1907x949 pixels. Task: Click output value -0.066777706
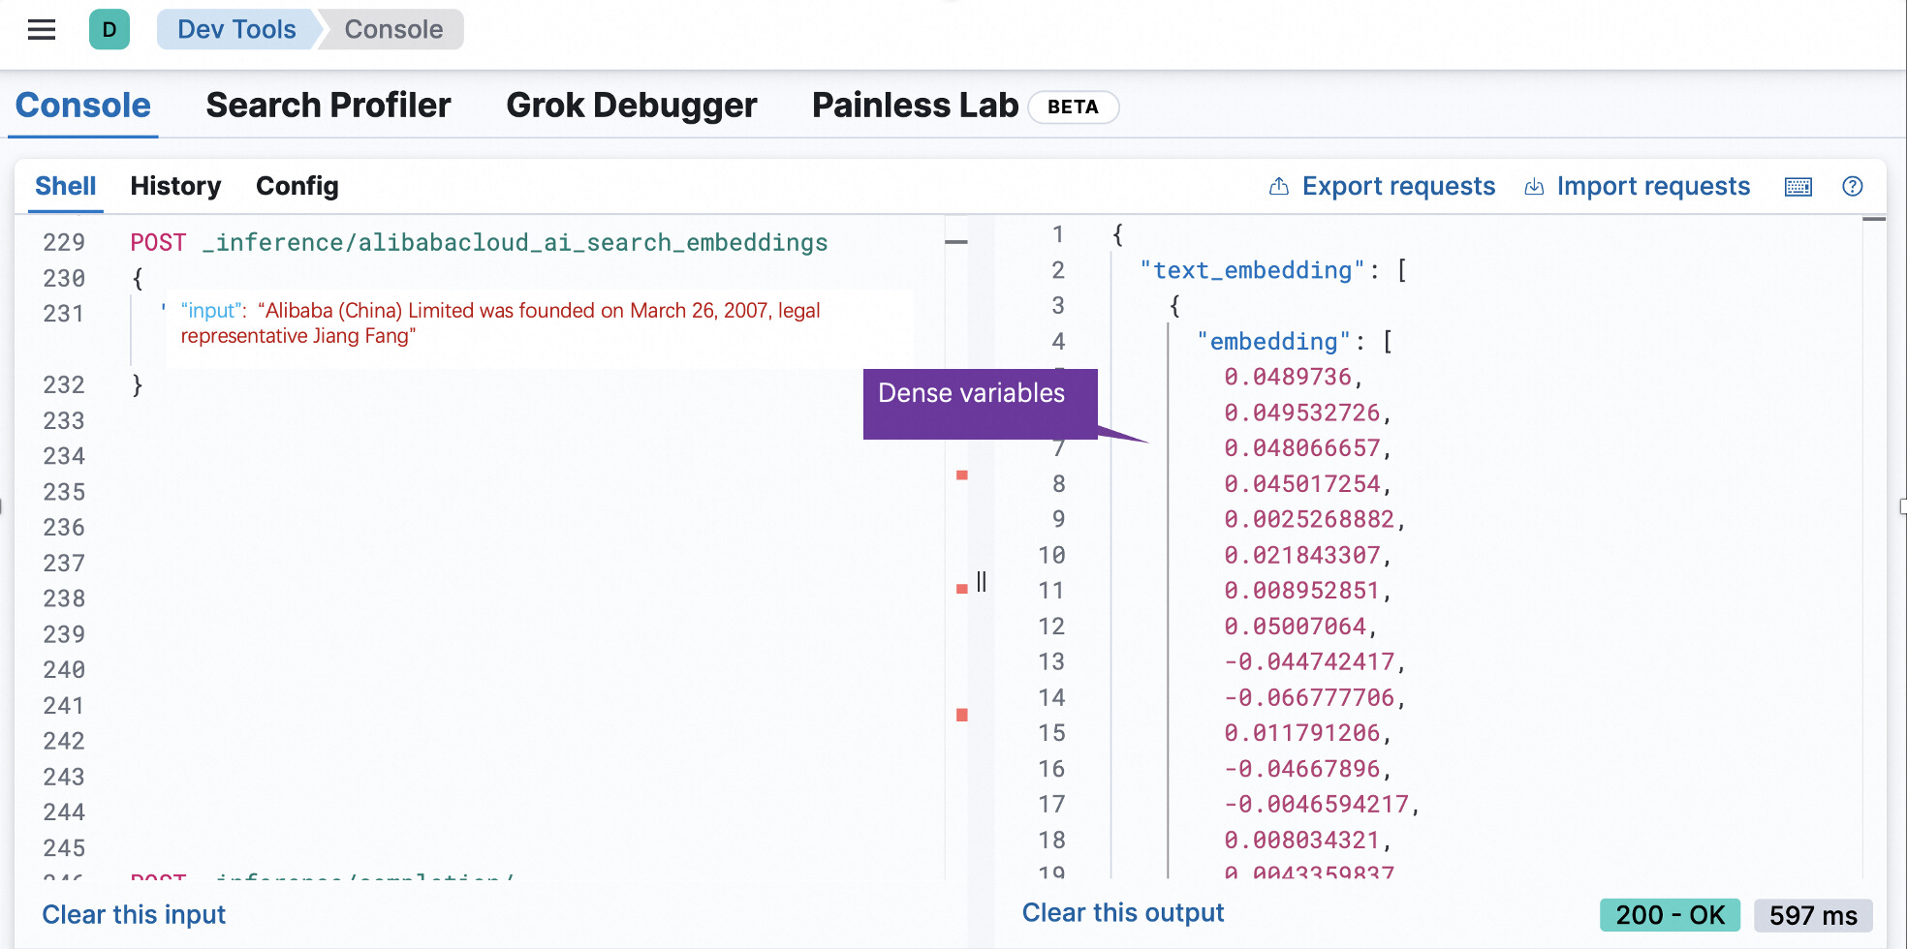tap(1308, 698)
